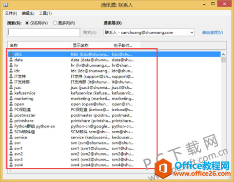Click the person icon beside open

11,104
